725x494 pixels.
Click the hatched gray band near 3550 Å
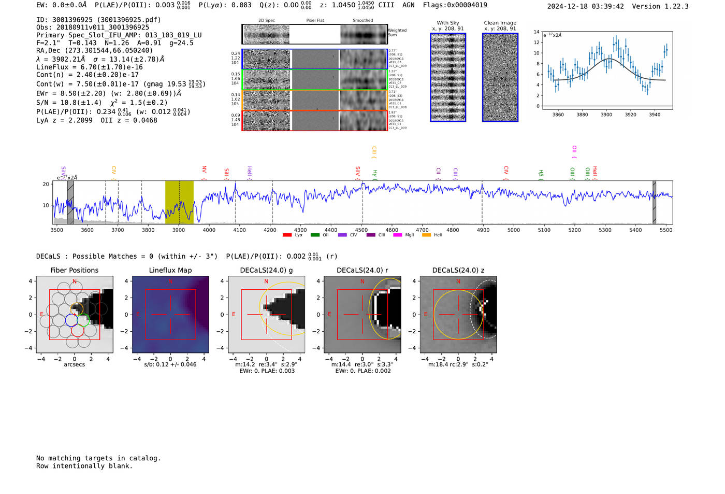(70, 202)
